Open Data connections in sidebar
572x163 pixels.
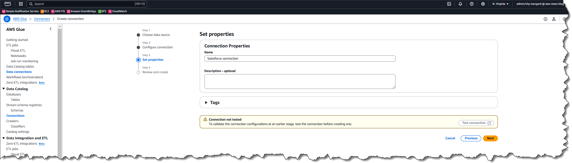tap(19, 72)
